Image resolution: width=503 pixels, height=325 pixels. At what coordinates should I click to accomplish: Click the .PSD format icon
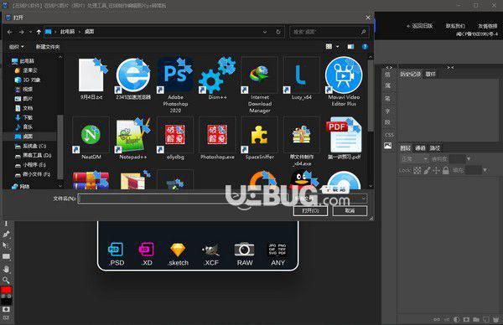pos(116,250)
